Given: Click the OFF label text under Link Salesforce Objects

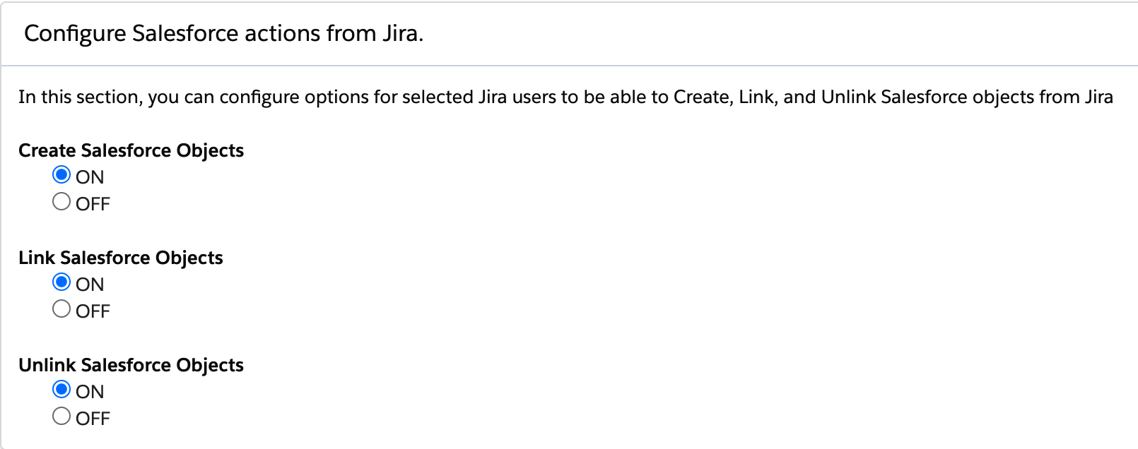Looking at the screenshot, I should click(x=93, y=311).
